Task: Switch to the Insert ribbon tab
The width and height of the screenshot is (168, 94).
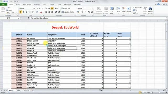Action: [18, 4]
